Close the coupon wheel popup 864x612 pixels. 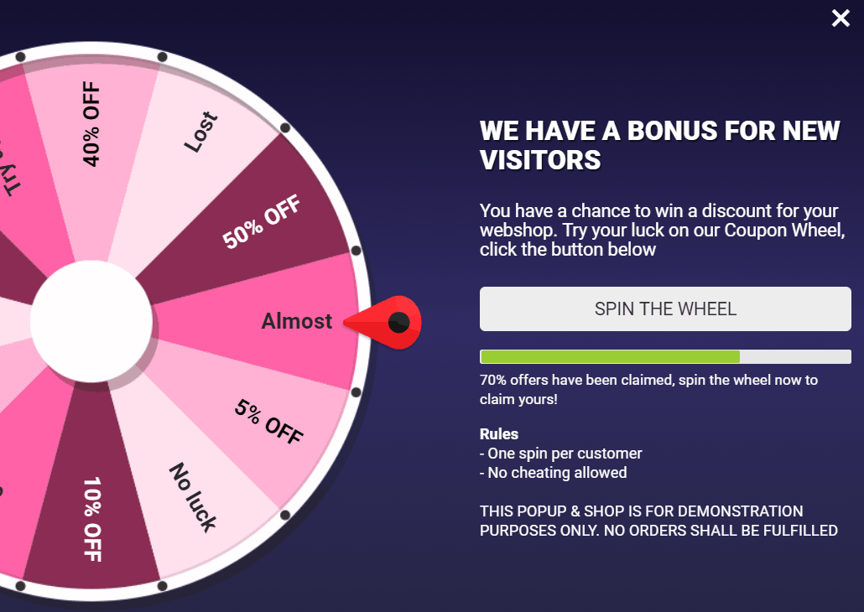coord(841,18)
